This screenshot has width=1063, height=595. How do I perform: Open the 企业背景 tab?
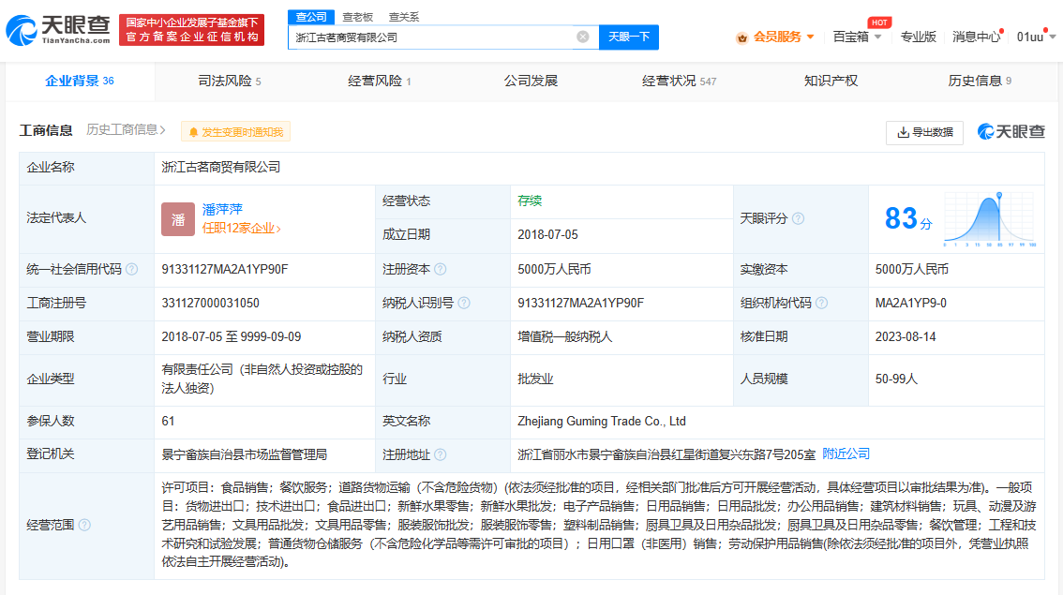80,82
